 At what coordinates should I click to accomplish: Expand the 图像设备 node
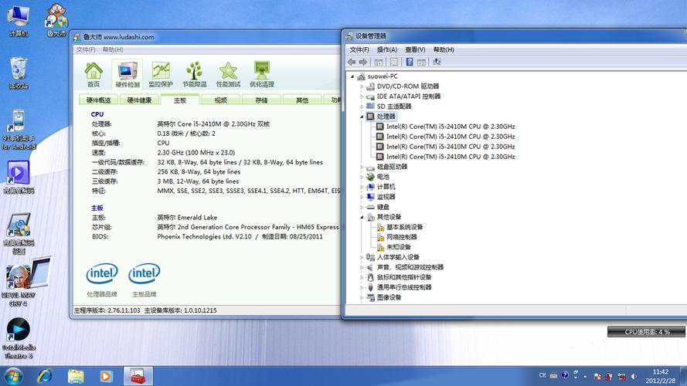pos(362,297)
